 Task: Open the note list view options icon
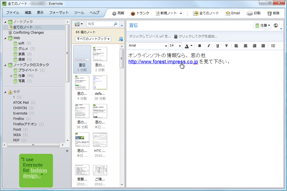tap(79, 24)
